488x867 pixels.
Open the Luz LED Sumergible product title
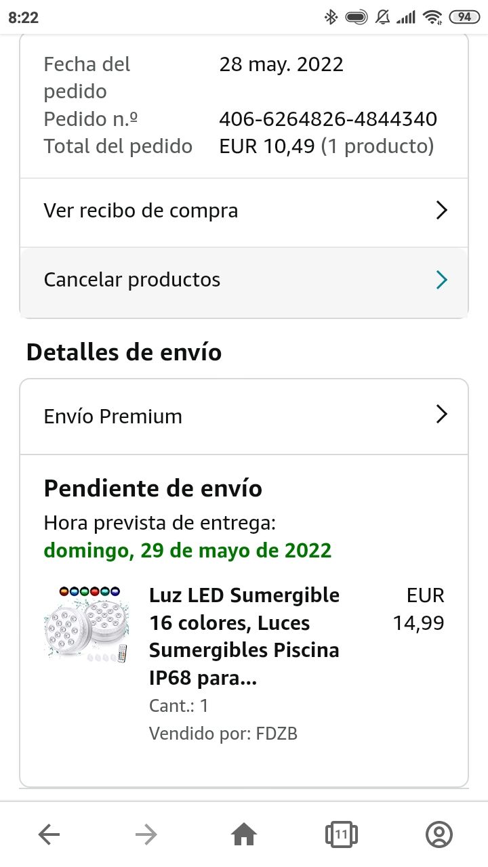(x=244, y=636)
